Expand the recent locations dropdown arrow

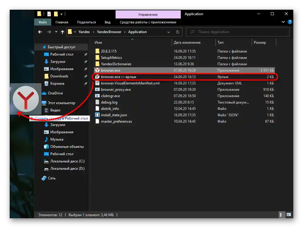point(56,32)
